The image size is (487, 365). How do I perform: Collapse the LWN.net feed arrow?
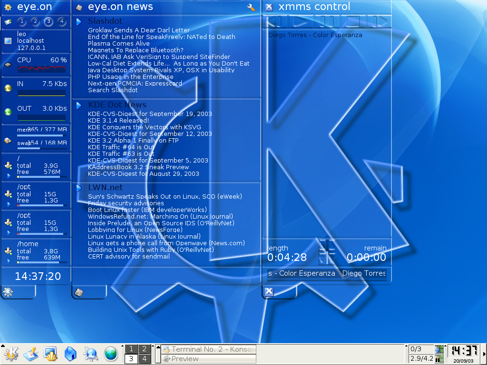click(x=79, y=188)
